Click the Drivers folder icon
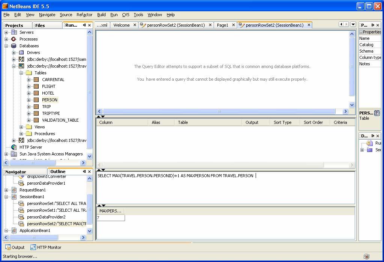This screenshot has width=384, height=262. pos(21,53)
